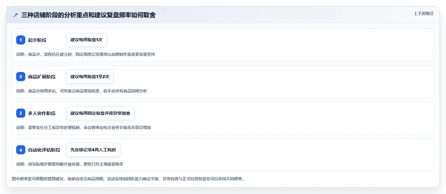
Task: Click the 起步阶段 stage label
Action: (37, 40)
